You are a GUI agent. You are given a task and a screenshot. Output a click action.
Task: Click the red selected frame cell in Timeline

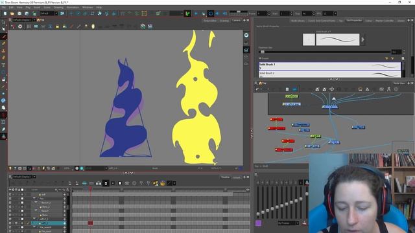tap(90, 223)
